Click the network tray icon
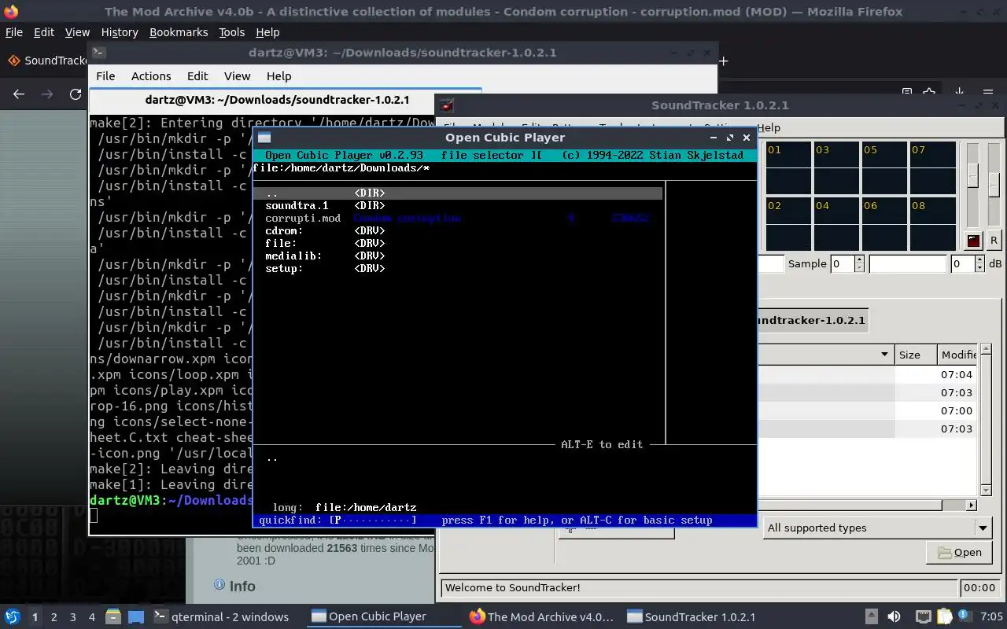Image resolution: width=1007 pixels, height=629 pixels. 924,616
